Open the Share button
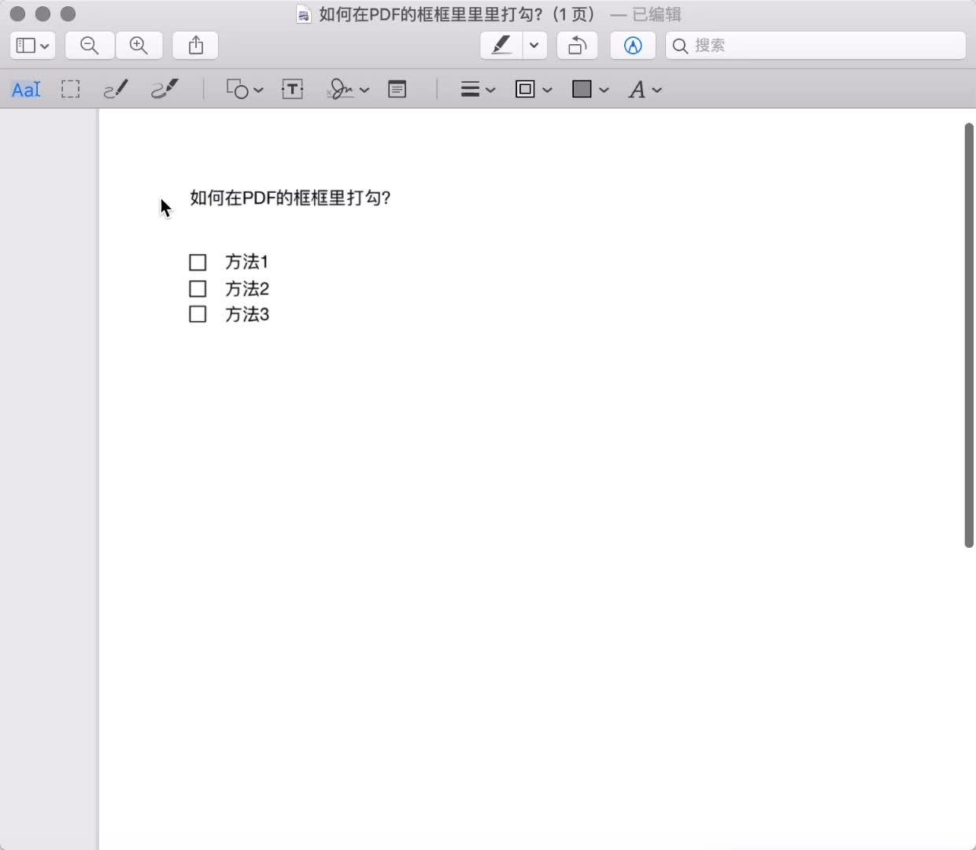 coord(196,46)
